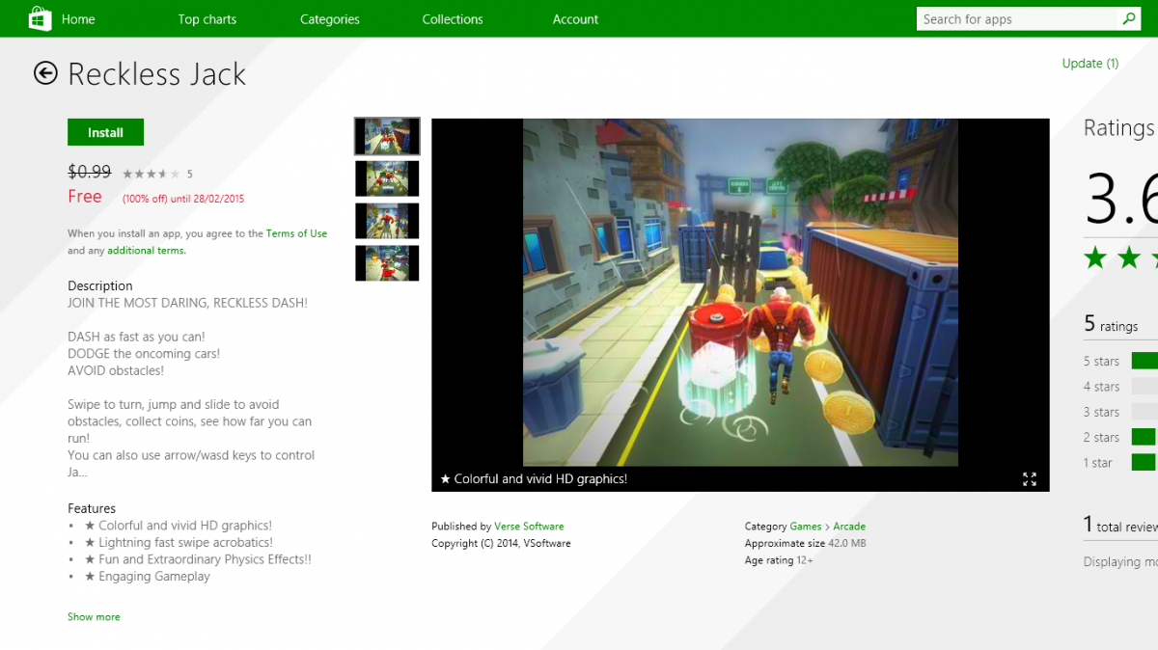
Task: Click the search magnifier icon
Action: point(1128,18)
